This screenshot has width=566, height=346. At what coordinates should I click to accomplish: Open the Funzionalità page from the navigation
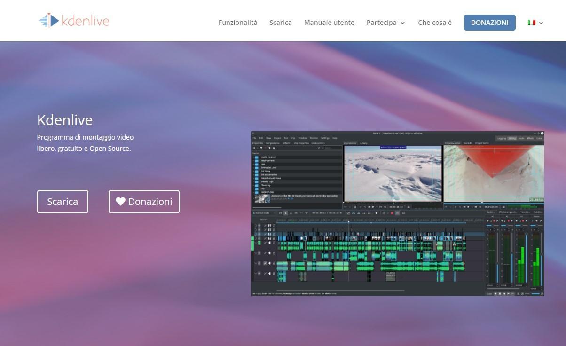238,23
